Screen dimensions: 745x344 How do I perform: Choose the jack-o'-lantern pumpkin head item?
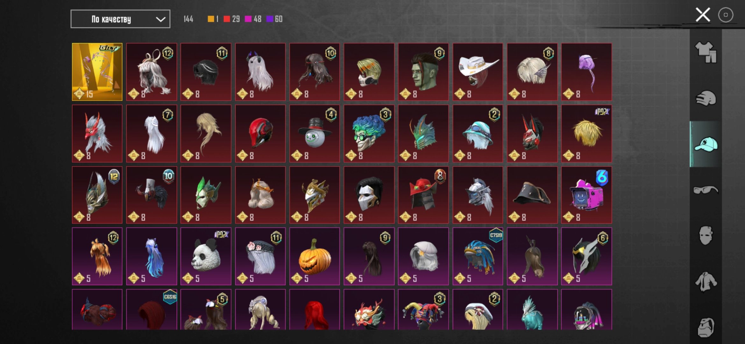[x=315, y=256]
